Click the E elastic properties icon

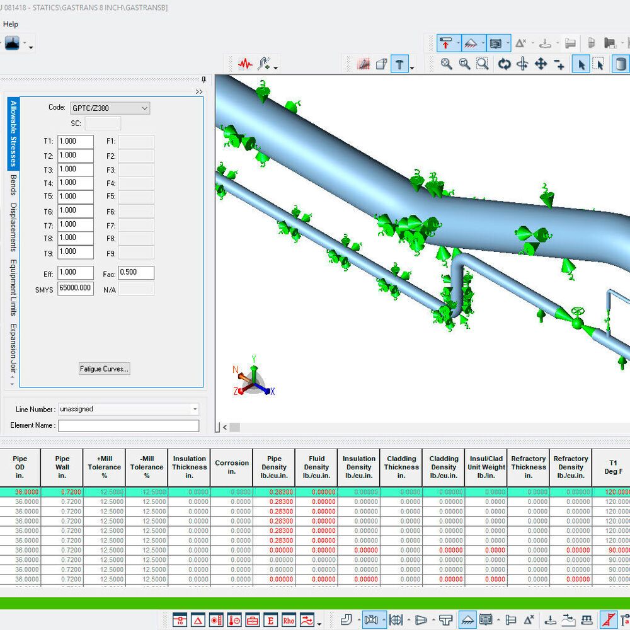tap(271, 620)
